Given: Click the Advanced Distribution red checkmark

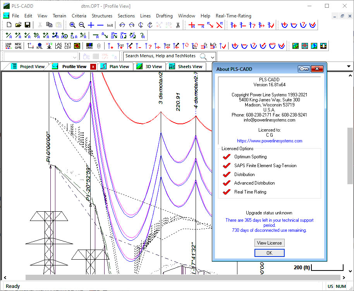Looking at the screenshot, I should (x=227, y=183).
